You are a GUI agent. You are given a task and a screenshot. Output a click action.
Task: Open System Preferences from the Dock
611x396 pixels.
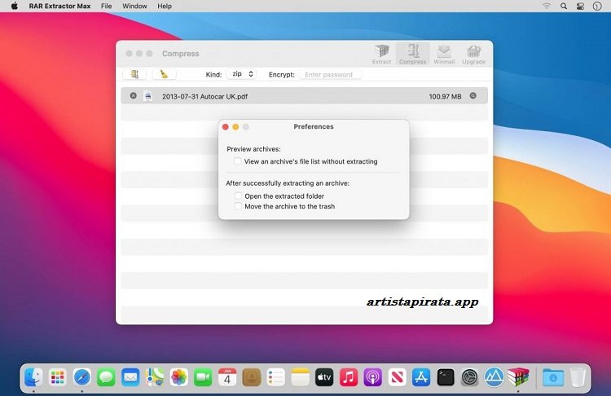point(469,377)
